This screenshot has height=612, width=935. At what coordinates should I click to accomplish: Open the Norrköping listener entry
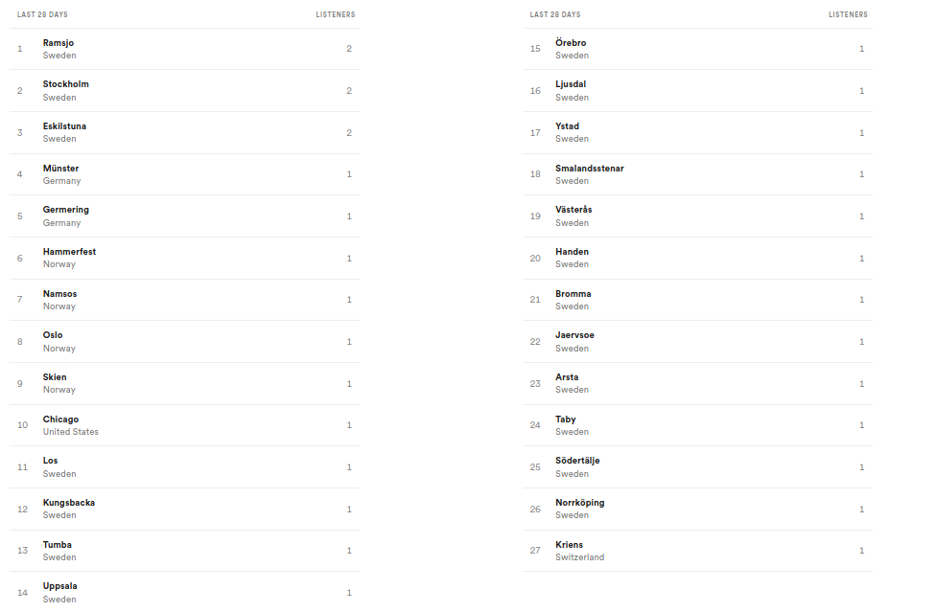pyautogui.click(x=697, y=509)
